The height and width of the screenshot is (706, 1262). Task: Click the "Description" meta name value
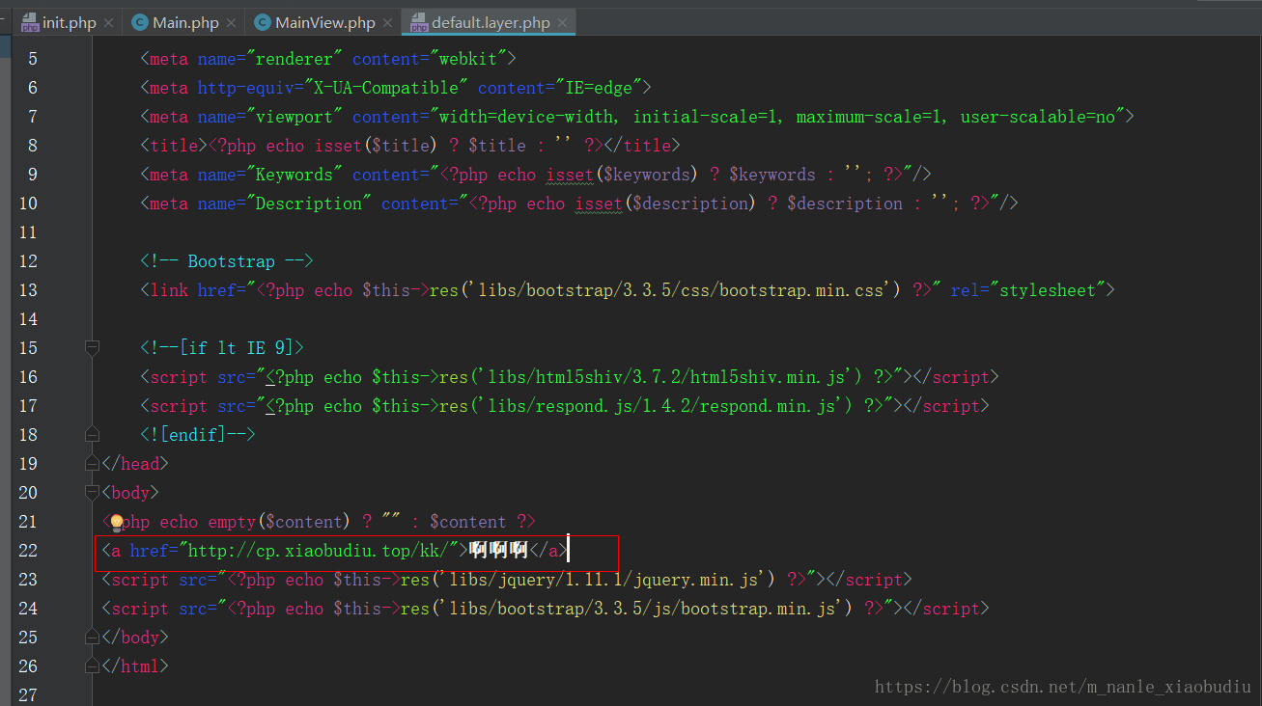coord(309,204)
